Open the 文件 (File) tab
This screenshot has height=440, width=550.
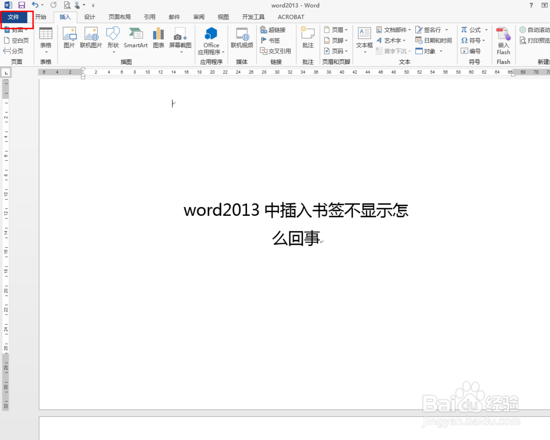(x=14, y=17)
